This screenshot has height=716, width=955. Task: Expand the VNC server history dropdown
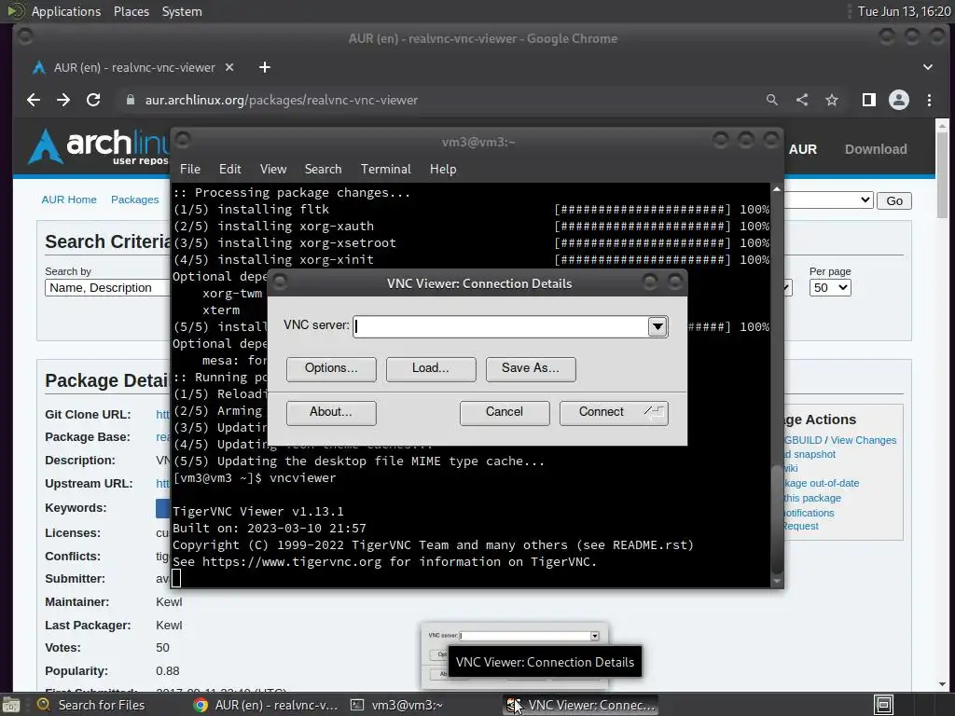click(657, 327)
